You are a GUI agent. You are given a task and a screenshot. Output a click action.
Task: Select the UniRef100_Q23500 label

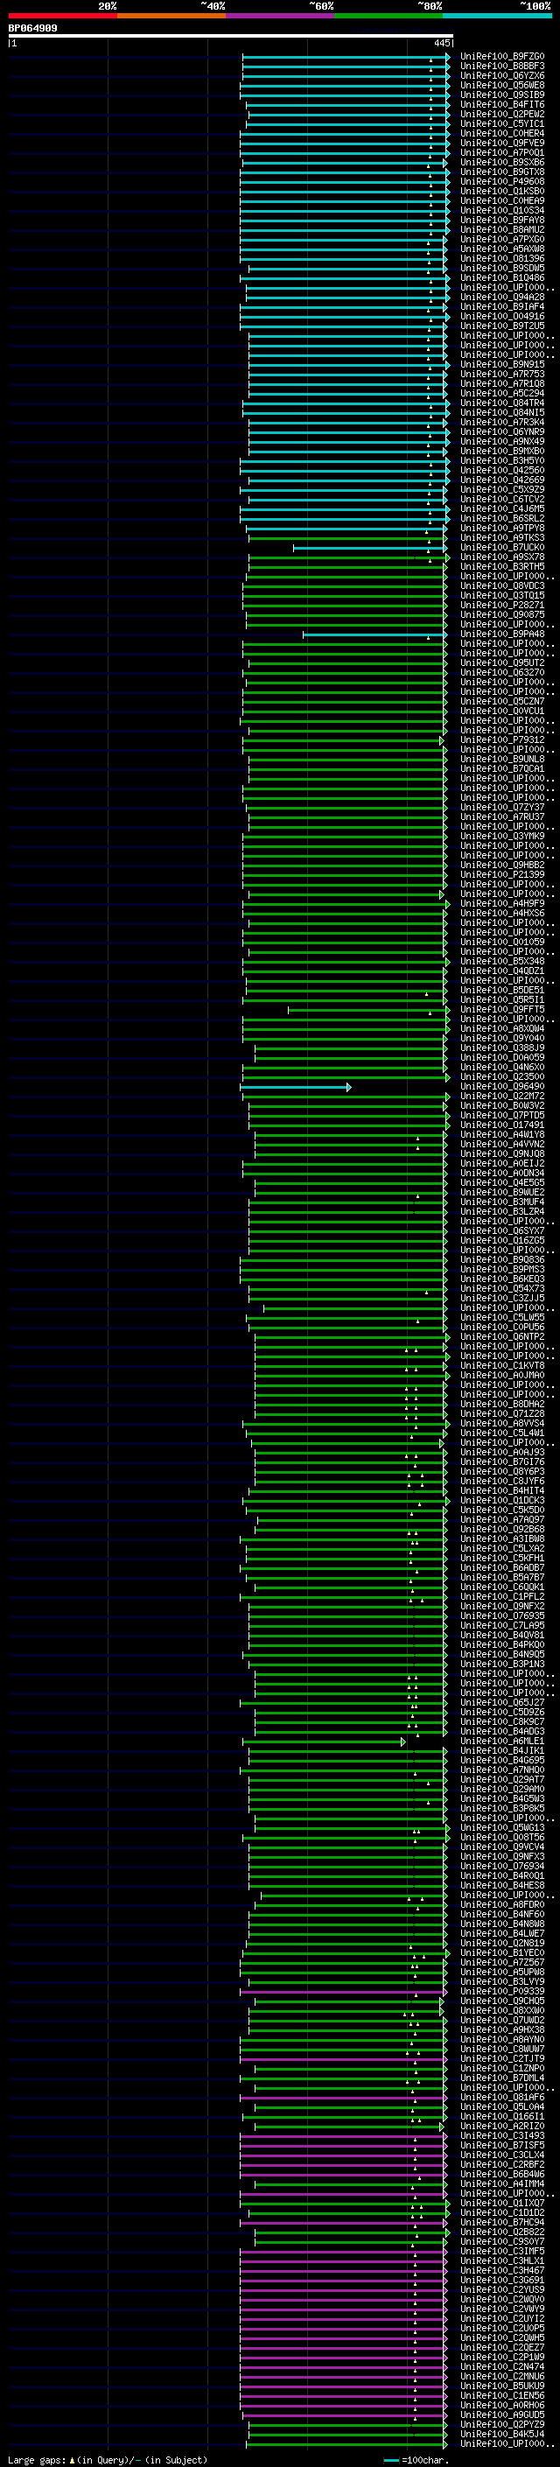(x=502, y=1076)
